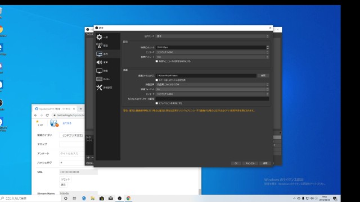The width and height of the screenshot is (360, 202).
Task: Launch Edge from the taskbar
Action: click(84, 198)
